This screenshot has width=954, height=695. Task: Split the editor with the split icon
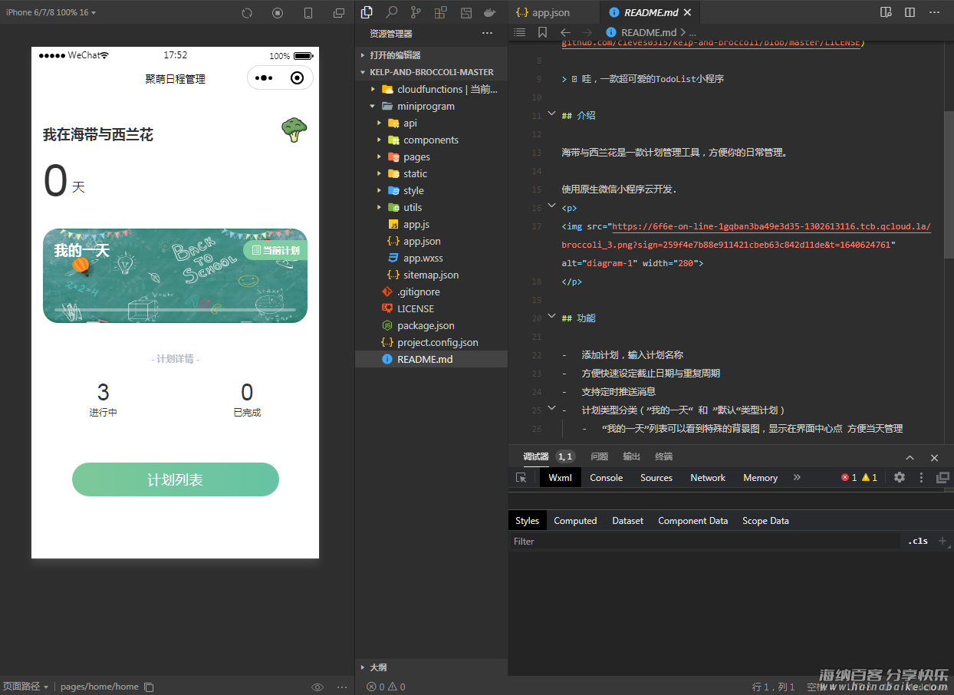point(910,12)
